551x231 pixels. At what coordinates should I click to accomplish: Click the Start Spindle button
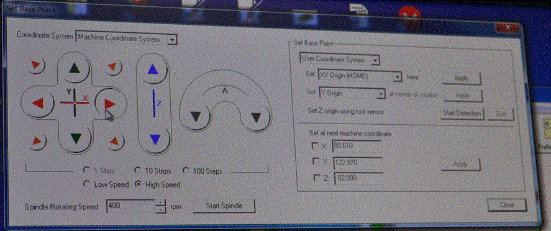point(224,206)
